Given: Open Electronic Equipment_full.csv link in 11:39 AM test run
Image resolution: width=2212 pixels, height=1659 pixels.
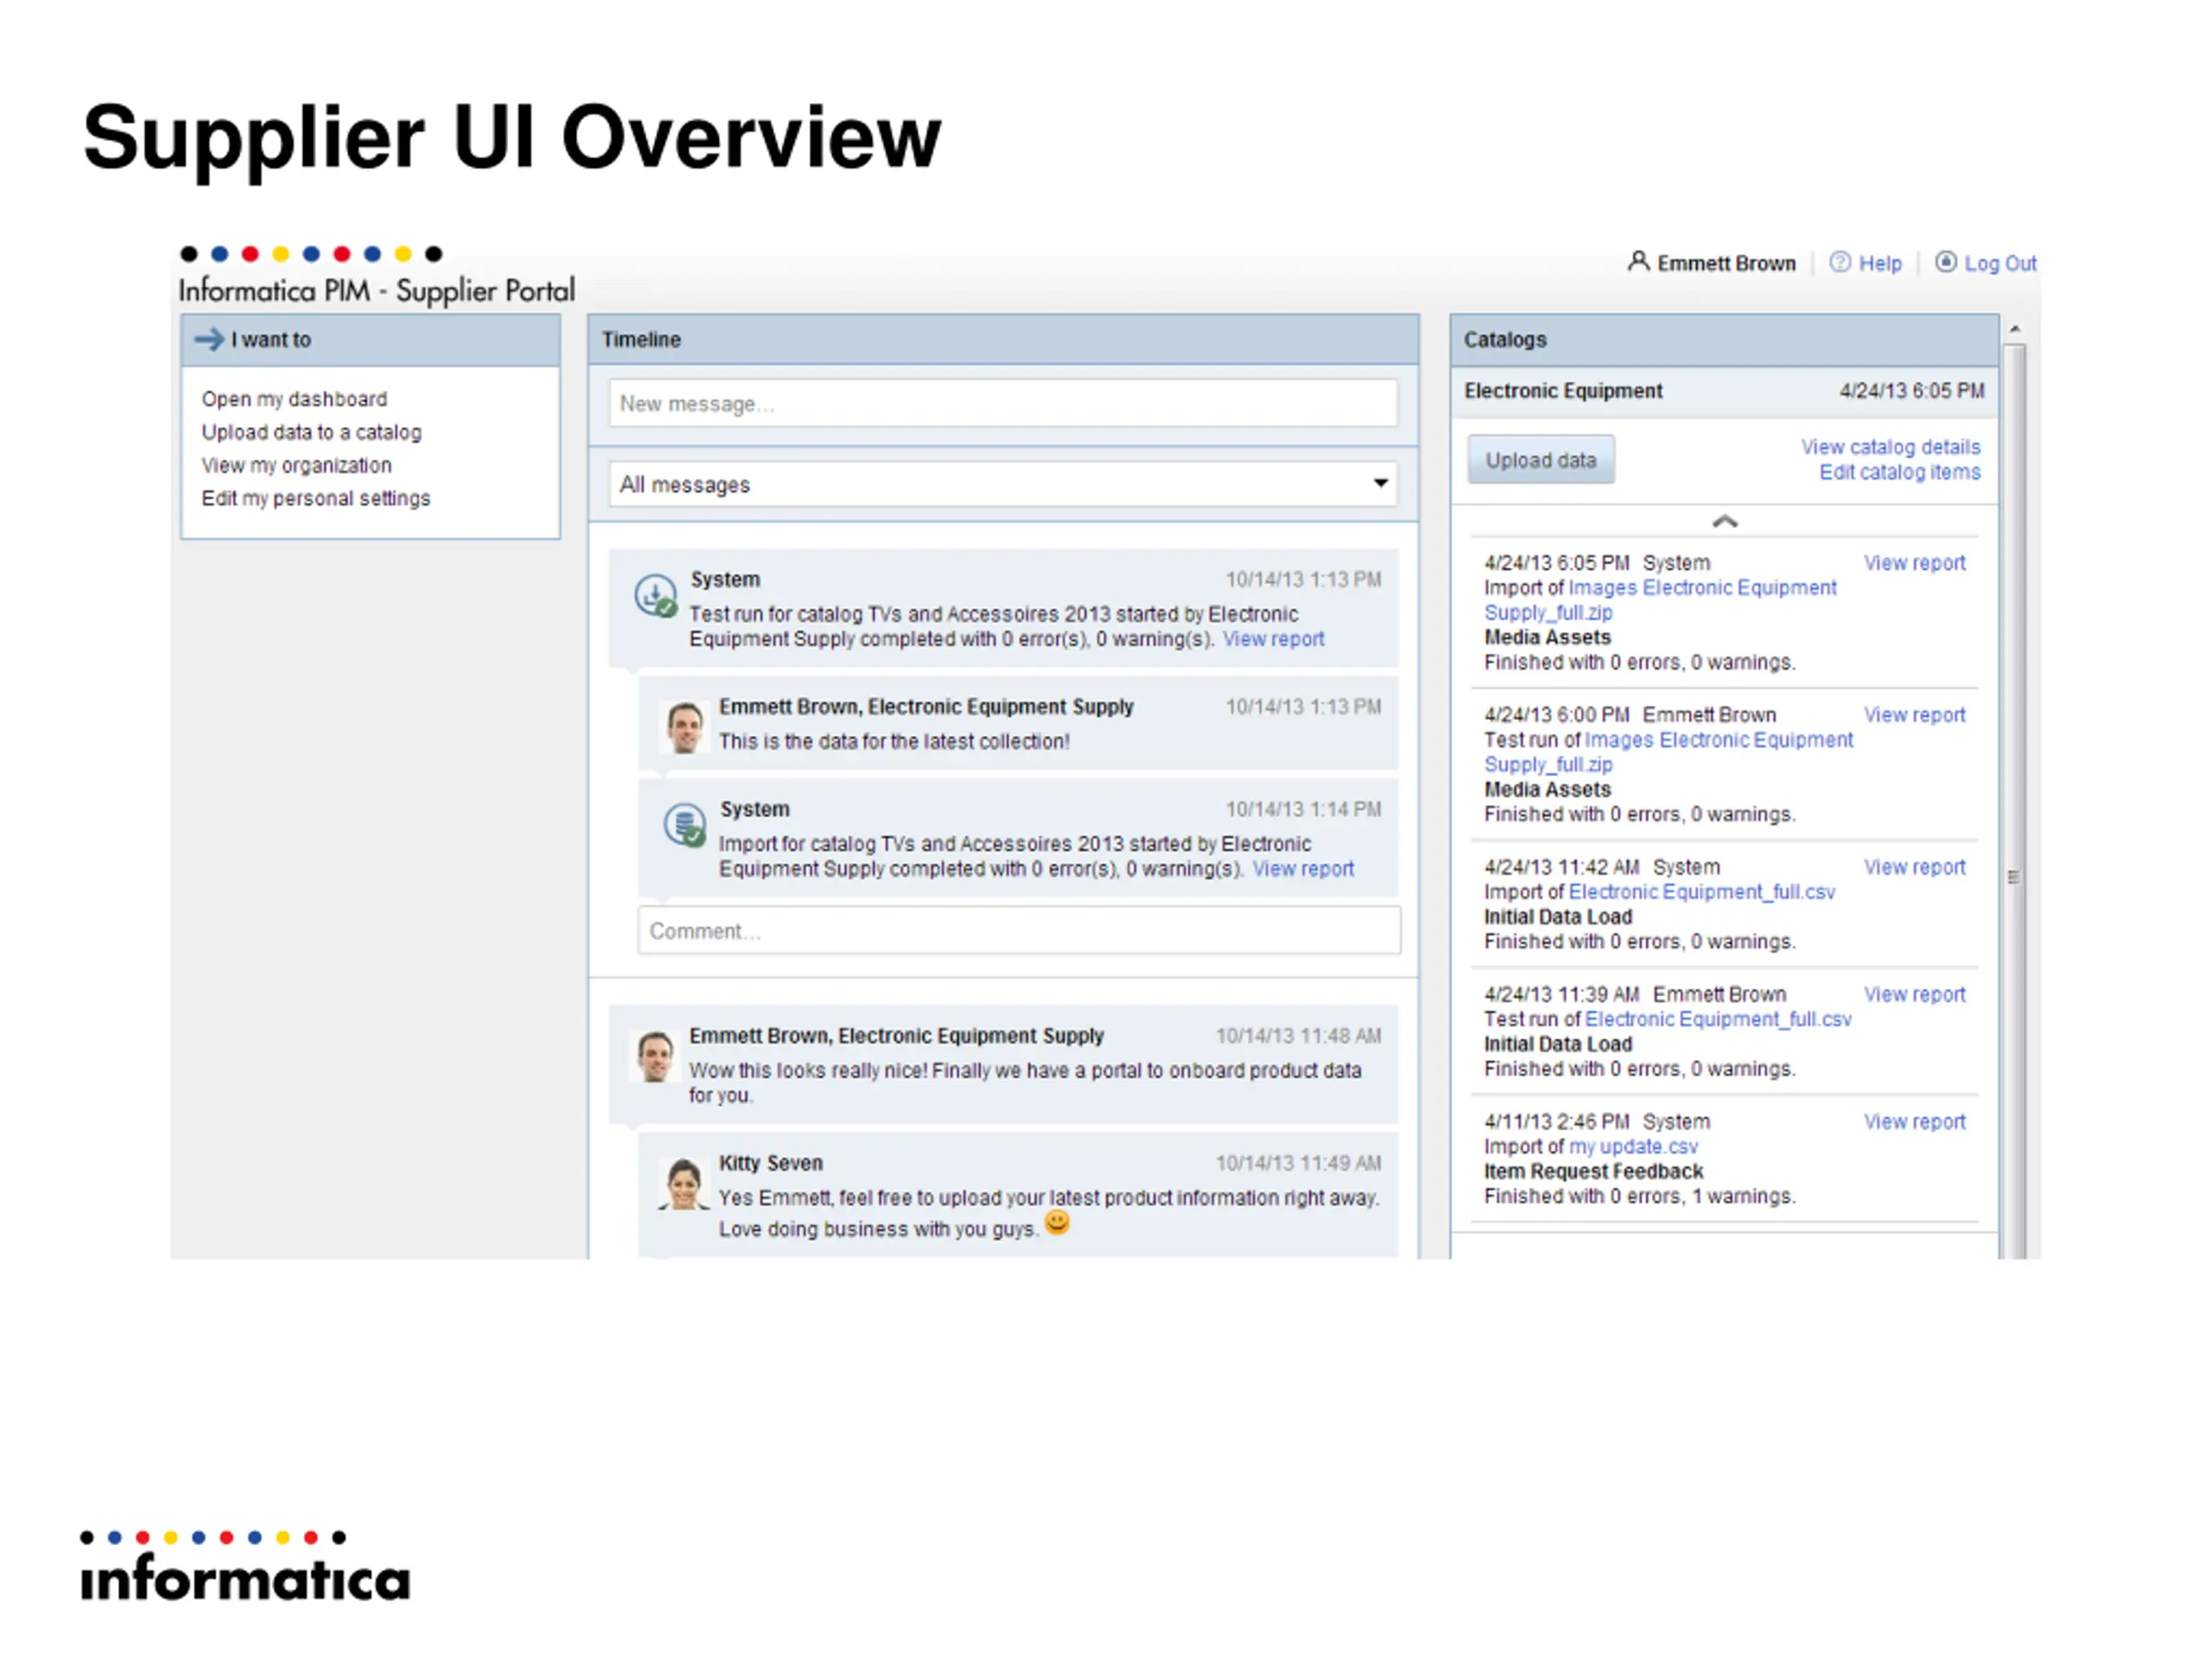Looking at the screenshot, I should (1718, 1019).
